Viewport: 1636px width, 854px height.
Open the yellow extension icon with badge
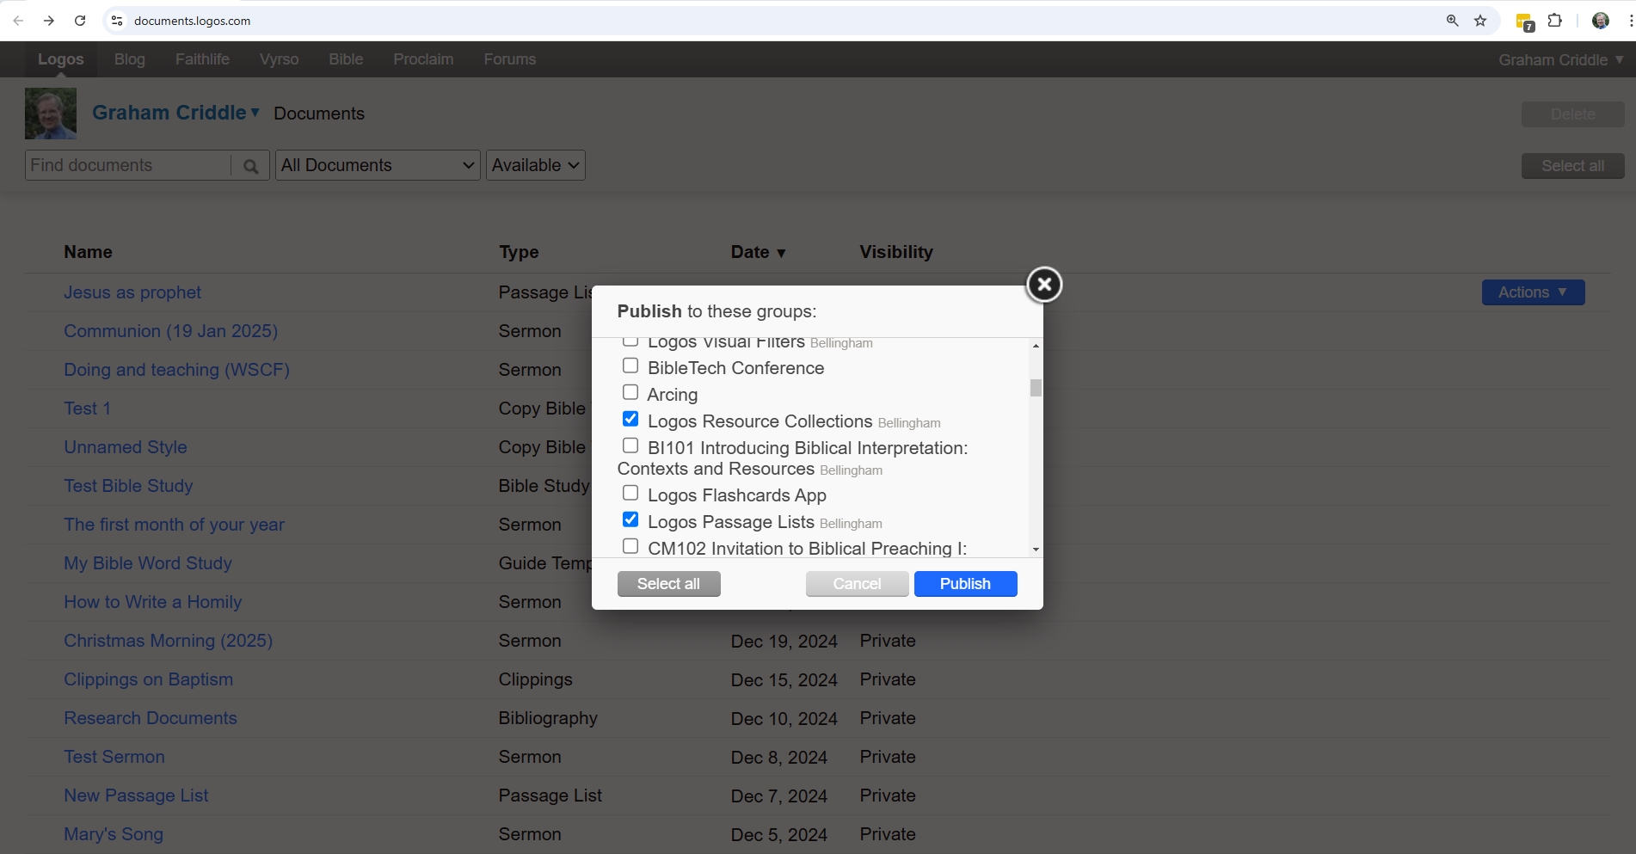tap(1524, 22)
